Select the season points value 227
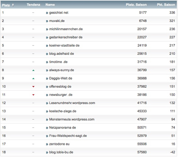This screenshot has width=178, height=157. coord(172,37)
